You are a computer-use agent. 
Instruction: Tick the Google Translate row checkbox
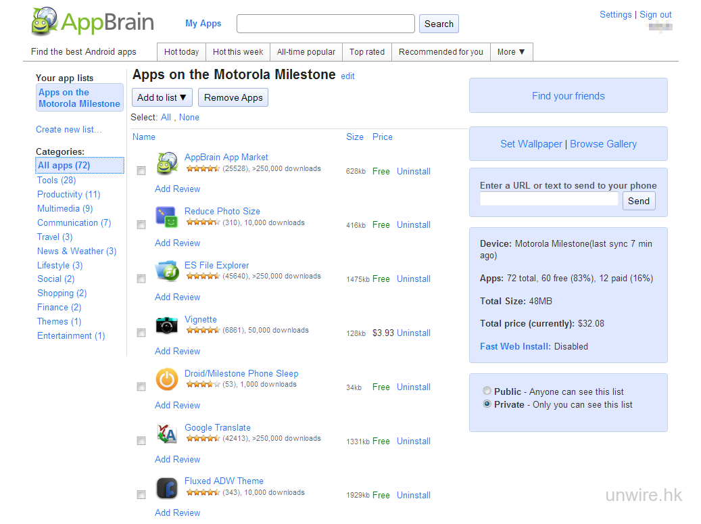(x=141, y=441)
